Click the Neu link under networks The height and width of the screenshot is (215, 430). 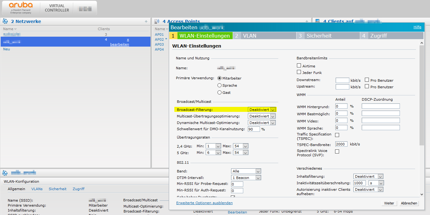point(7,49)
